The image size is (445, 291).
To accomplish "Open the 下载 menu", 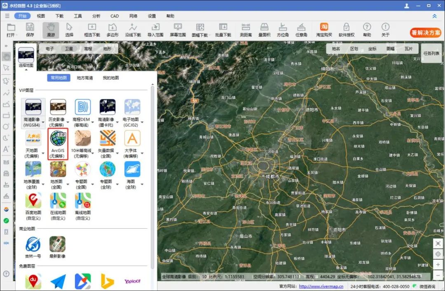I will click(59, 16).
